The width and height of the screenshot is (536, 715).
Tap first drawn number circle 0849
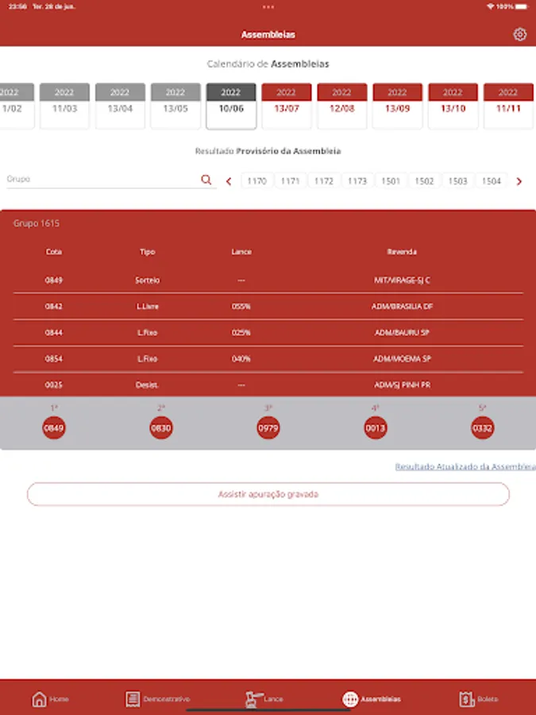point(54,427)
